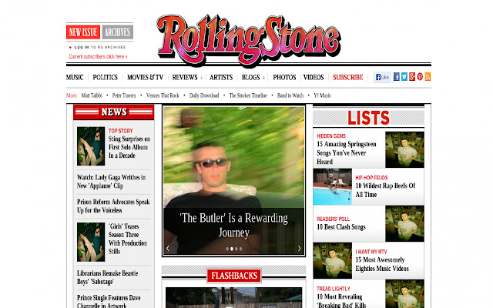
Task: Open the Politics menu item
Action: (x=105, y=77)
